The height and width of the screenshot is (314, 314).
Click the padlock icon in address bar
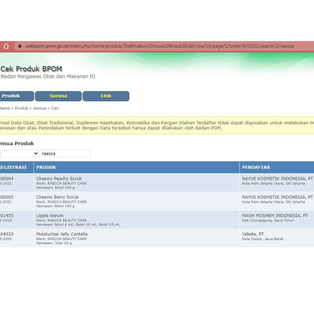tap(20, 46)
